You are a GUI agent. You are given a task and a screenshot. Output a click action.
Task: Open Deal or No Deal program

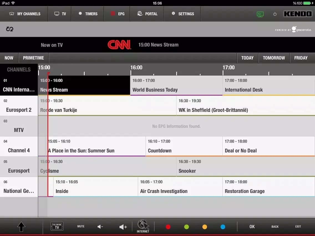[x=269, y=146]
